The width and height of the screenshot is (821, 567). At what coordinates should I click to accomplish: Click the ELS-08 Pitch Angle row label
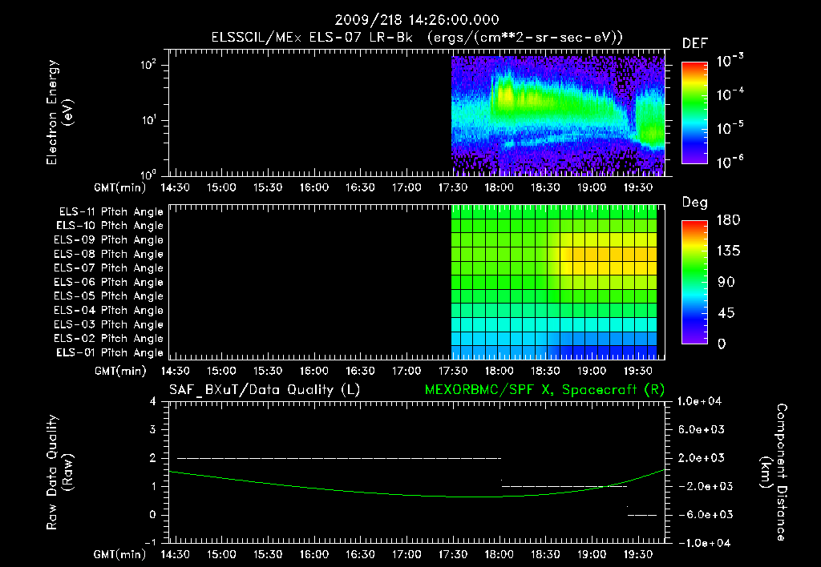pyautogui.click(x=108, y=254)
